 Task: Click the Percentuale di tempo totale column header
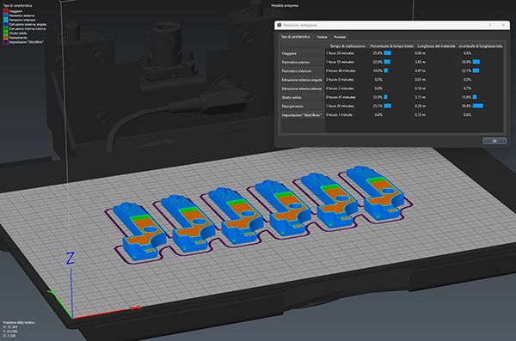(392, 46)
